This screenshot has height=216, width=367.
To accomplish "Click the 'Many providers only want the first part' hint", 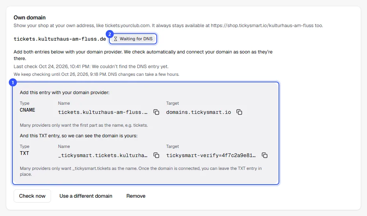I will [x=84, y=125].
